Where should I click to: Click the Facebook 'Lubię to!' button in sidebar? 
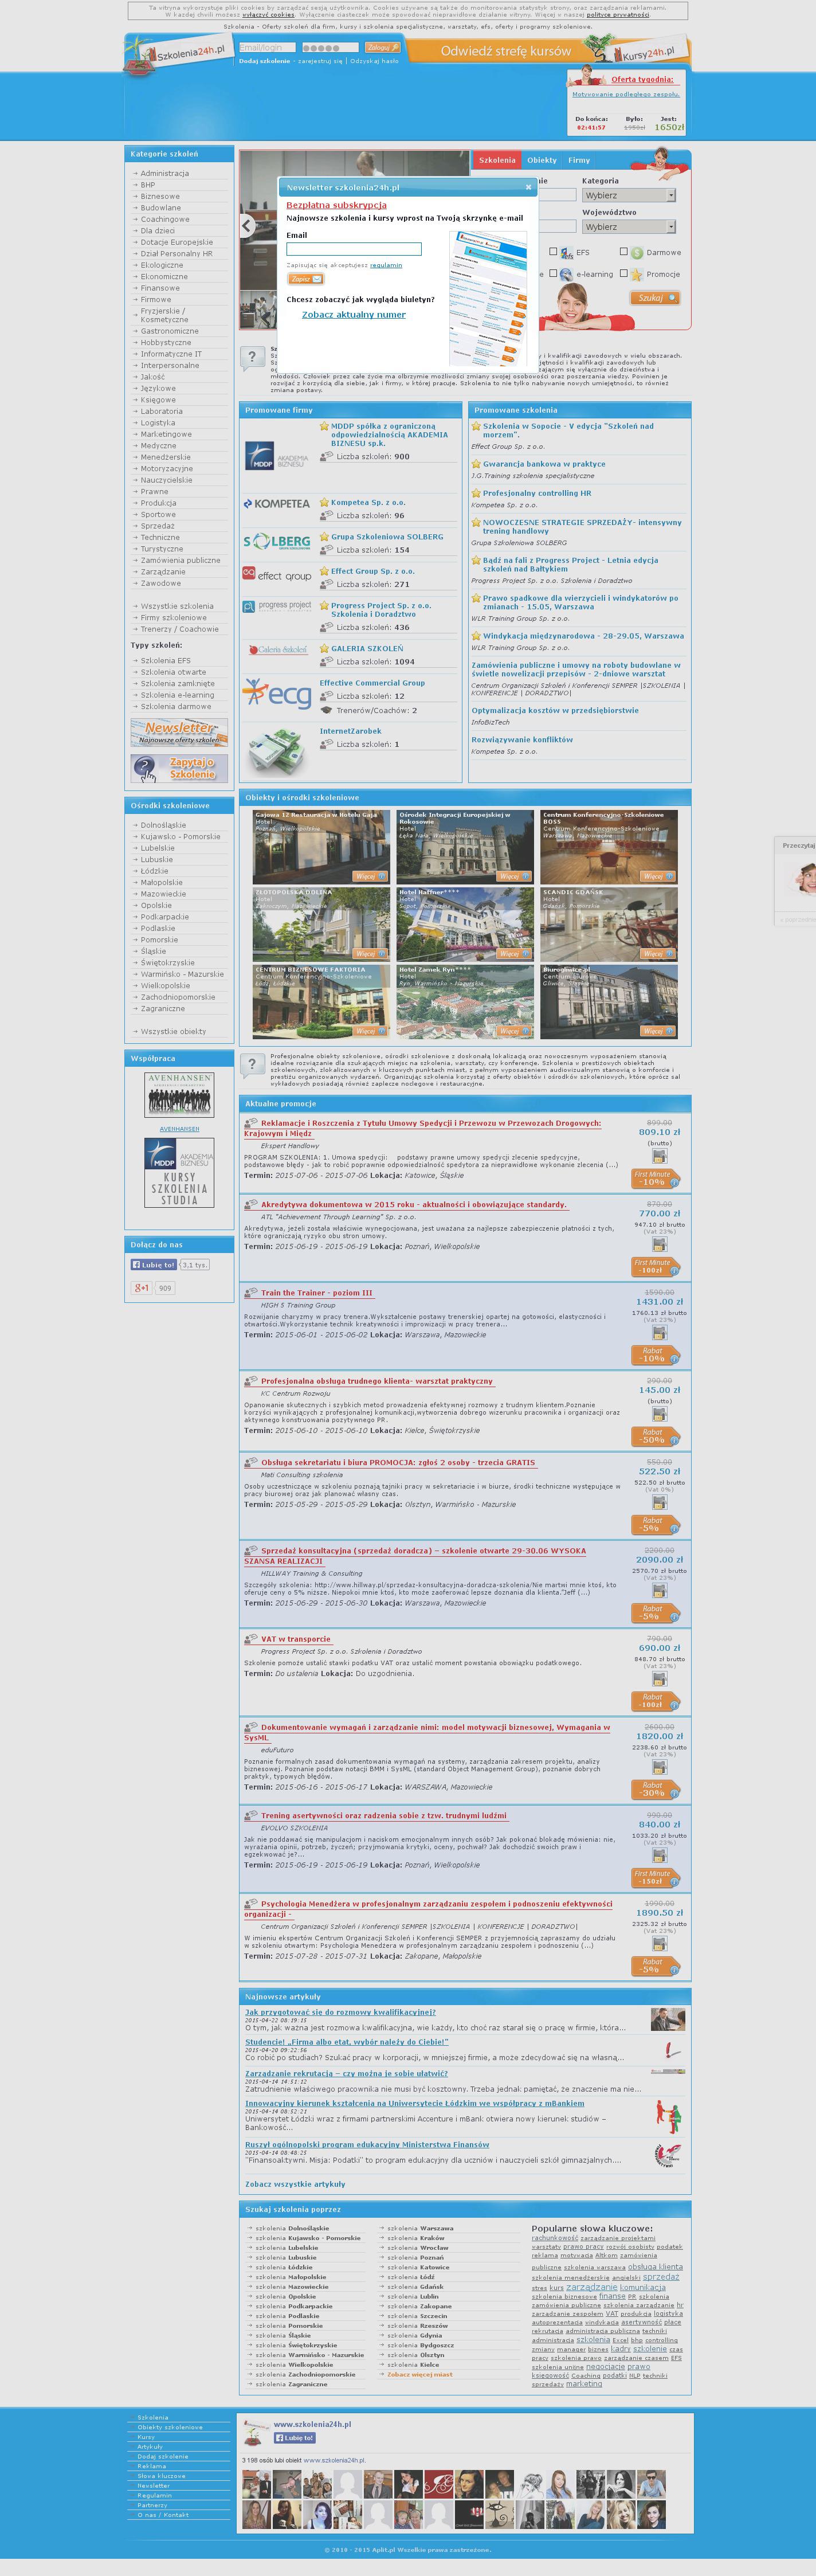(154, 1264)
